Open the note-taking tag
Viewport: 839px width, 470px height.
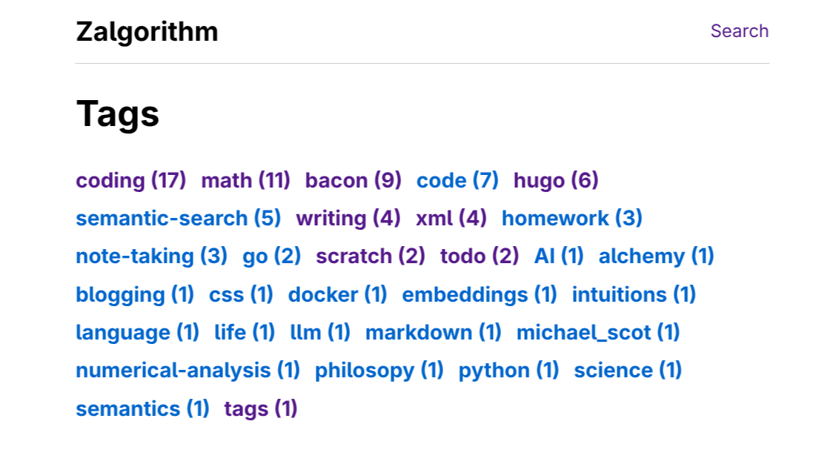pyautogui.click(x=151, y=256)
